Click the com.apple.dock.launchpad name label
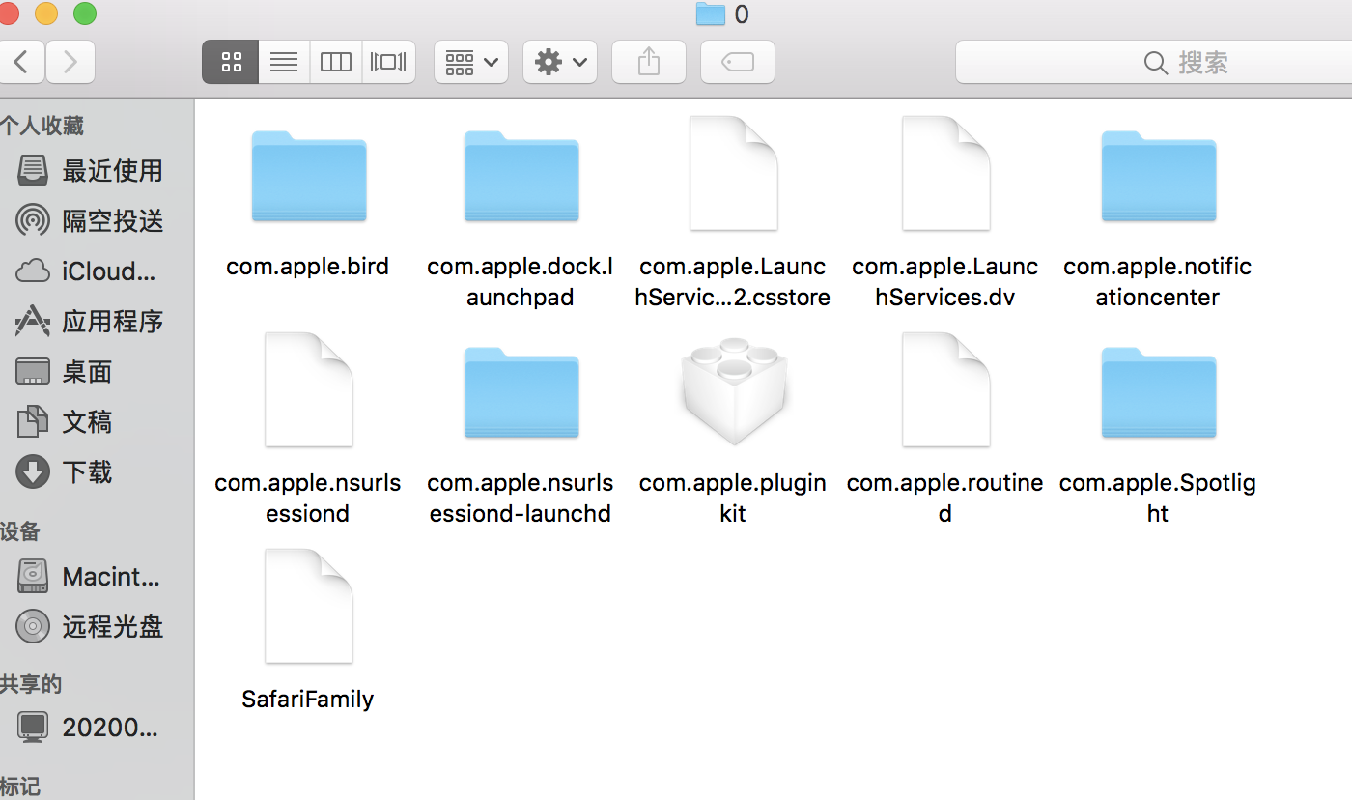The image size is (1352, 800). pos(521,281)
